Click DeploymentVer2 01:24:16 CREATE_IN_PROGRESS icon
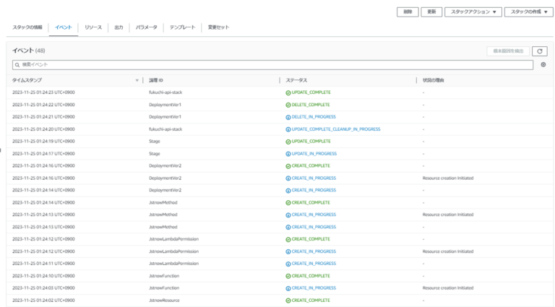The image size is (555, 307). point(288,178)
